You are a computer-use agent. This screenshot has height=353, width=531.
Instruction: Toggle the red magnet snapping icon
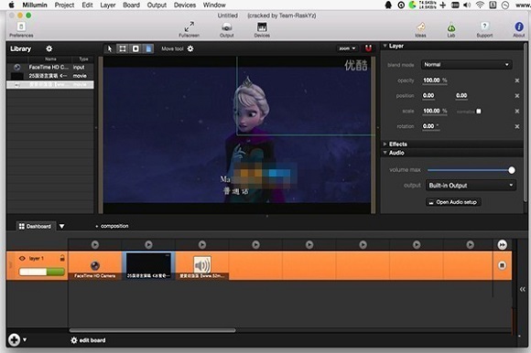pos(368,48)
